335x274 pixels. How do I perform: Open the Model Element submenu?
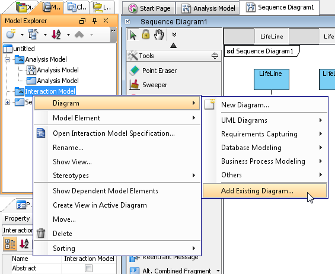pyautogui.click(x=117, y=118)
